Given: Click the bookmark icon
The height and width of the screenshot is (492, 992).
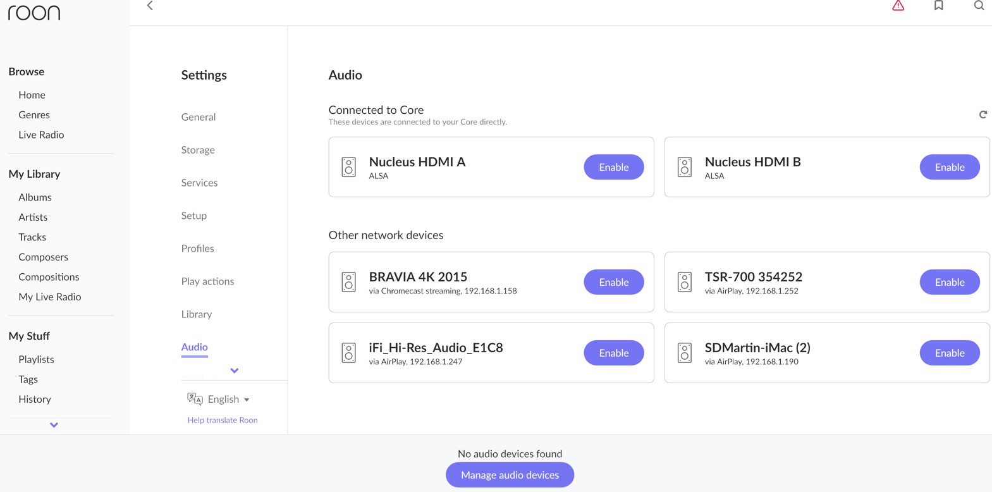Looking at the screenshot, I should [x=939, y=6].
